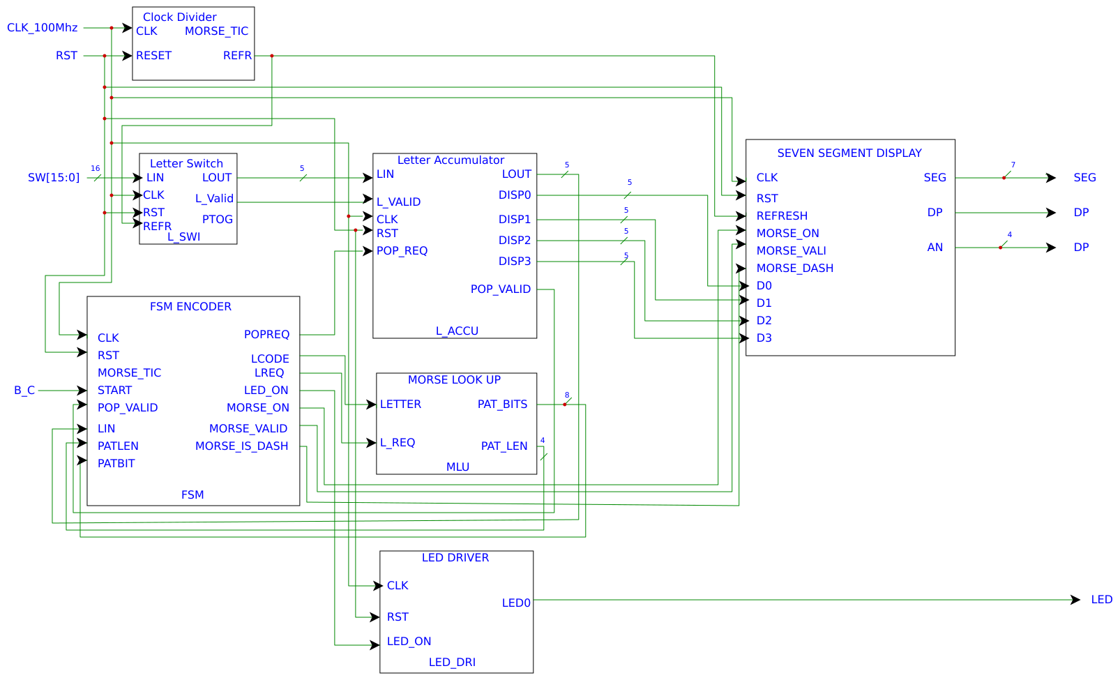Select the SW[15:0] input label
1120x680 pixels.
click(x=54, y=178)
